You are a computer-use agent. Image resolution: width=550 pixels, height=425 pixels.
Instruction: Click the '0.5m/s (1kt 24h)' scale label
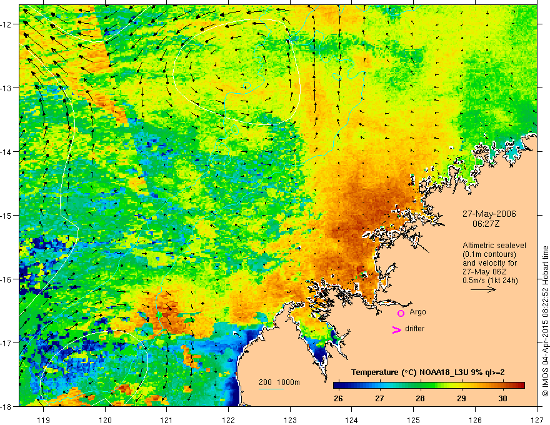click(x=490, y=280)
